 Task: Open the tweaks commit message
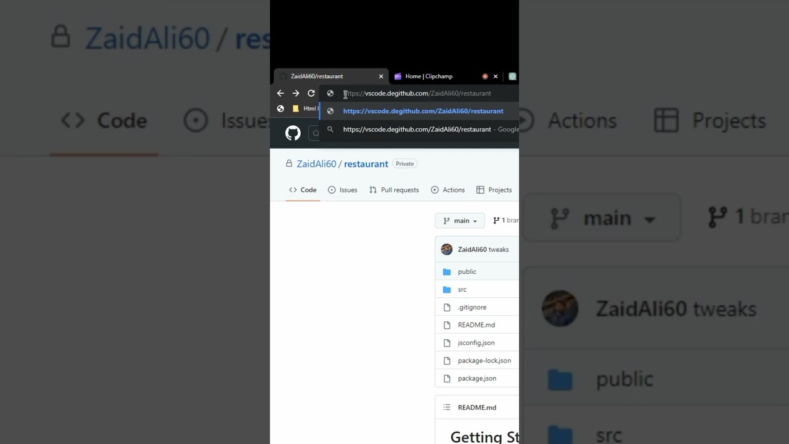(x=499, y=250)
